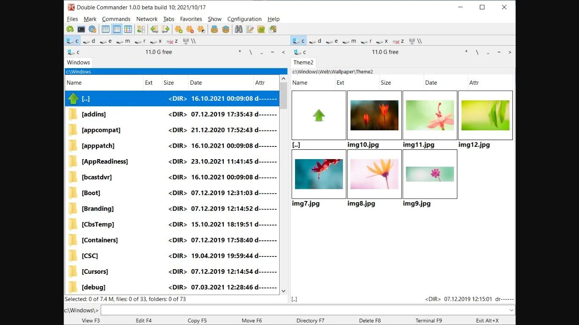Select drive d in right drive bar
Screen dimensions: 579x325
tap(315, 41)
